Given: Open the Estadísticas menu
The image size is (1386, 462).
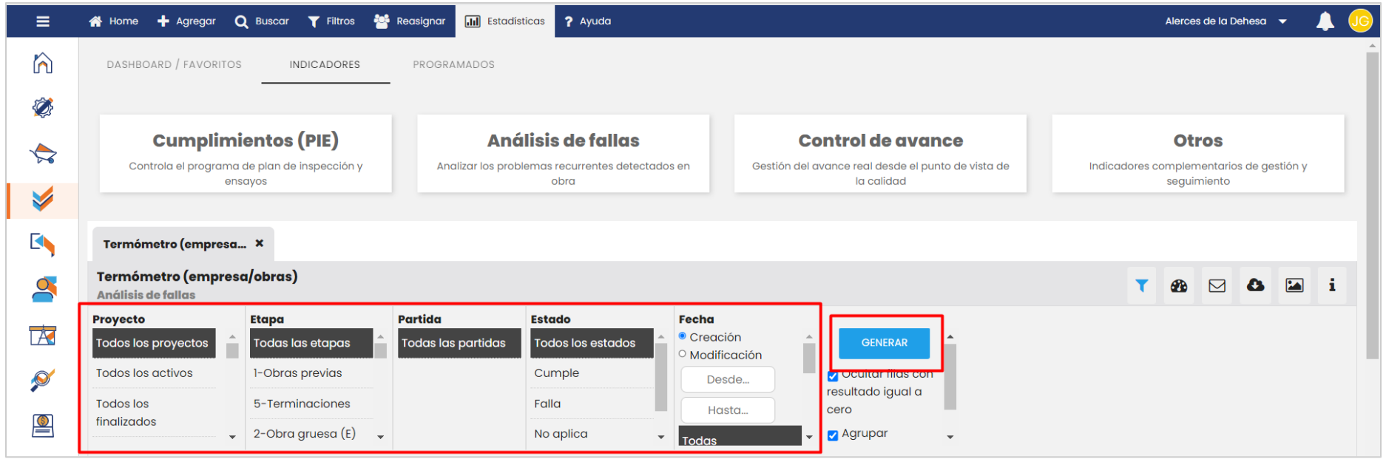Looking at the screenshot, I should [x=505, y=21].
